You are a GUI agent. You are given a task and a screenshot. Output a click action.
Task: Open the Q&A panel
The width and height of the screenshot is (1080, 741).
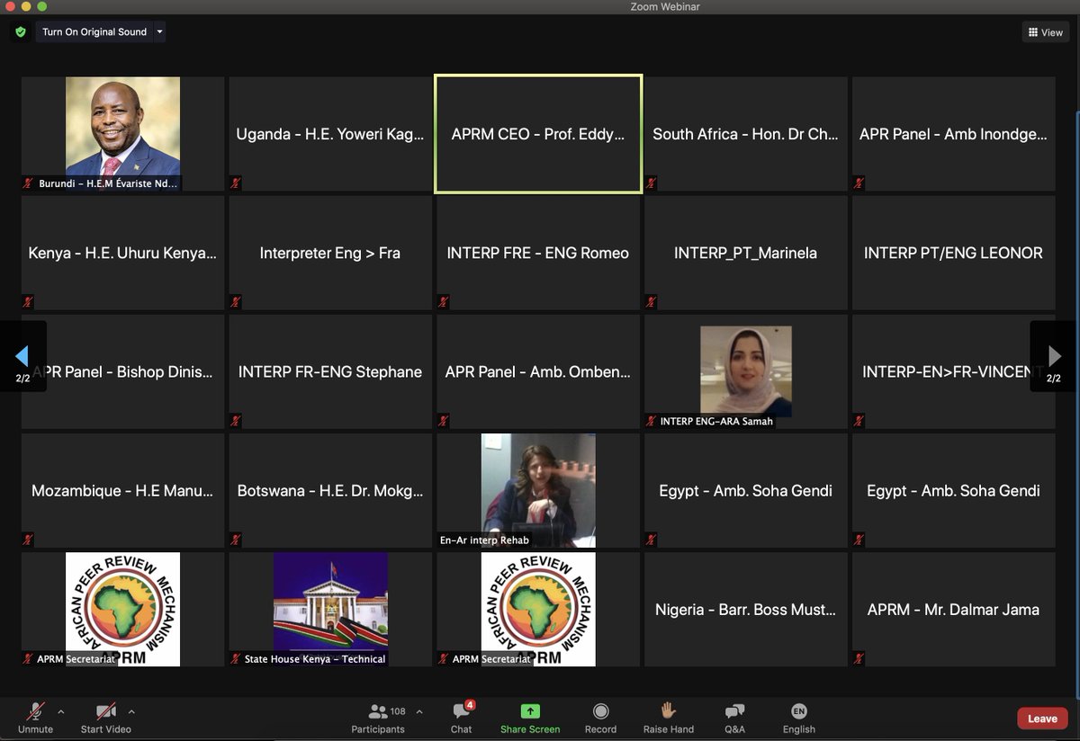[x=734, y=718]
